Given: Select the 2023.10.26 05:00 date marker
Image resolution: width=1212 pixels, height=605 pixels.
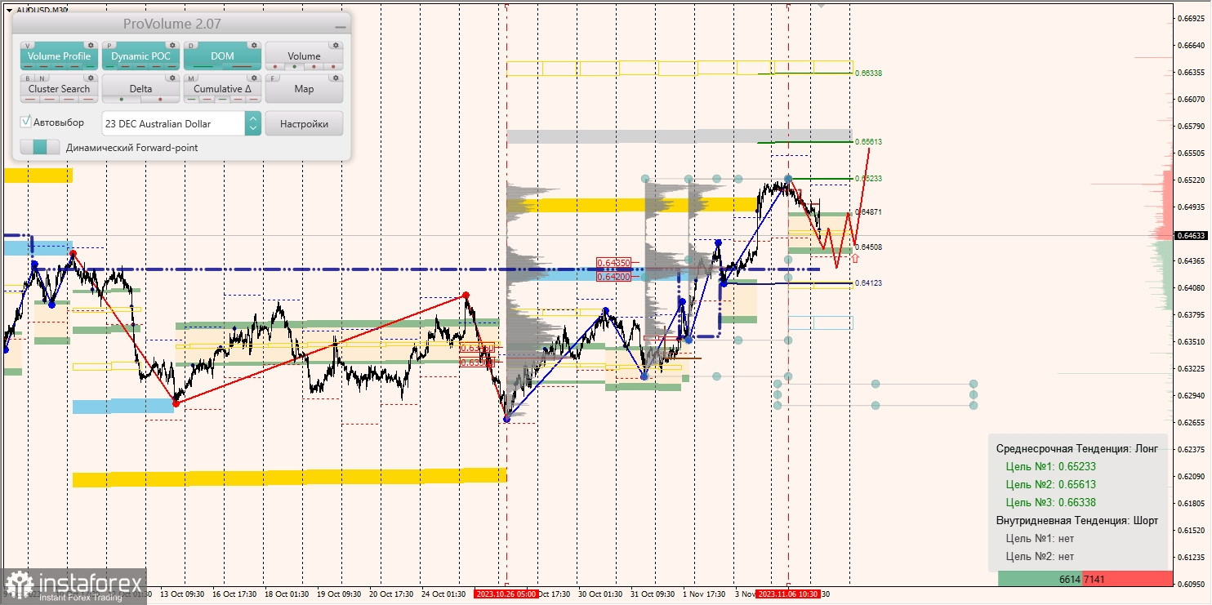Looking at the screenshot, I should point(506,594).
